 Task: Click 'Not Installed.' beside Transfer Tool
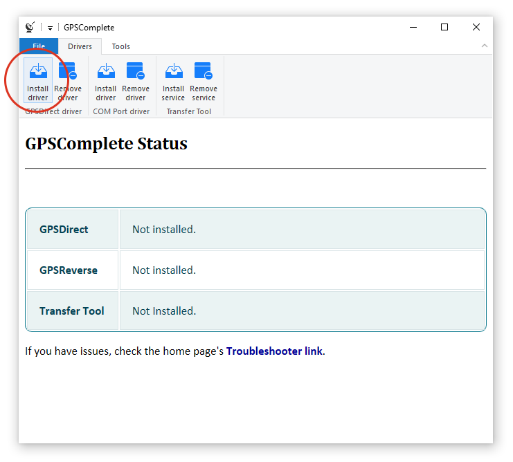tap(164, 311)
